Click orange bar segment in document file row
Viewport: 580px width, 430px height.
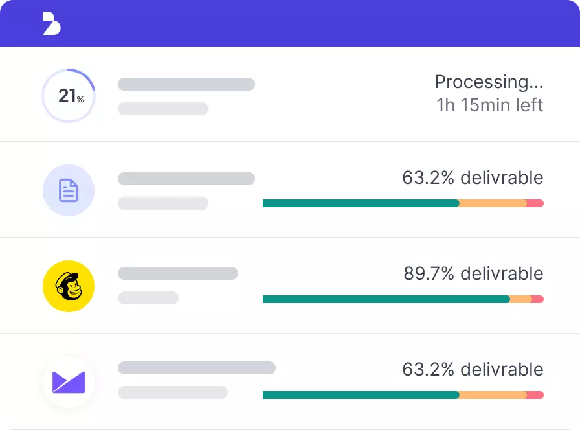click(493, 203)
